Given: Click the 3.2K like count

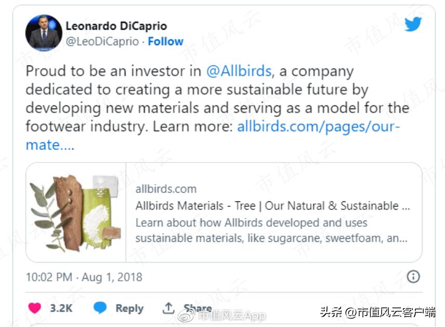Looking at the screenshot, I should click(x=62, y=308).
